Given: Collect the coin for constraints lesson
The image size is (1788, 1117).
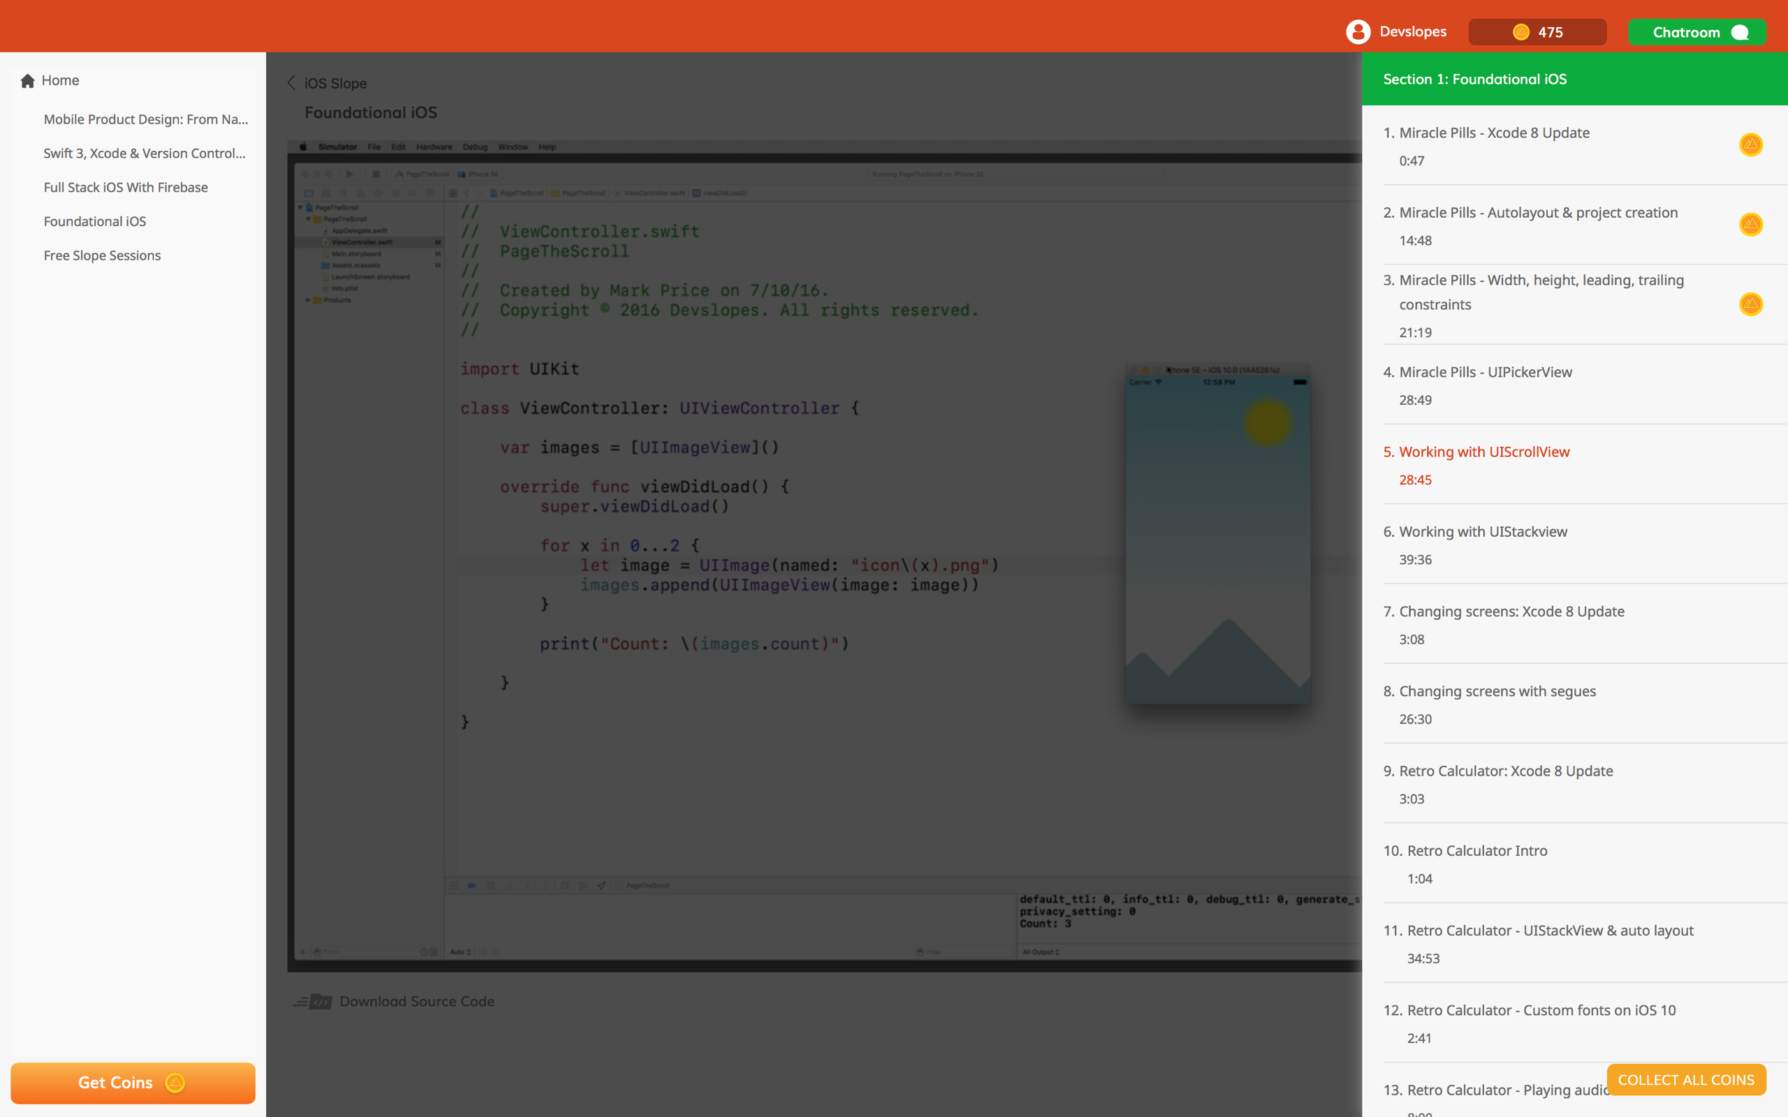Looking at the screenshot, I should click(1750, 304).
